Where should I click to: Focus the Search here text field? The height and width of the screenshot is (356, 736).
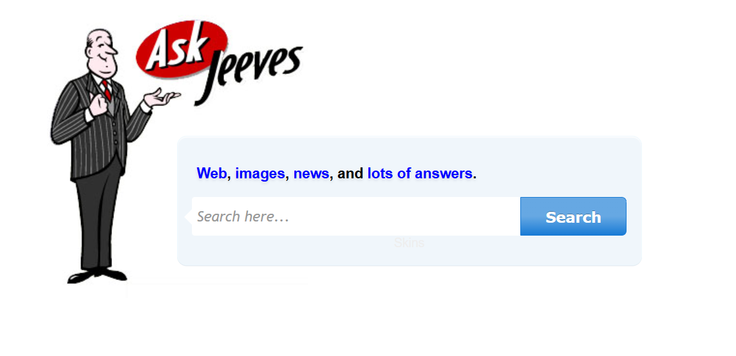pos(356,217)
